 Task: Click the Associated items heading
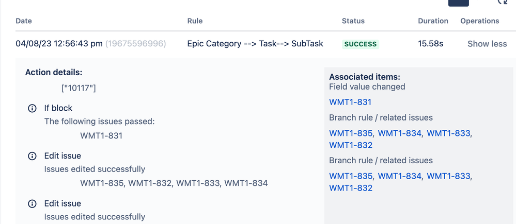pyautogui.click(x=365, y=77)
